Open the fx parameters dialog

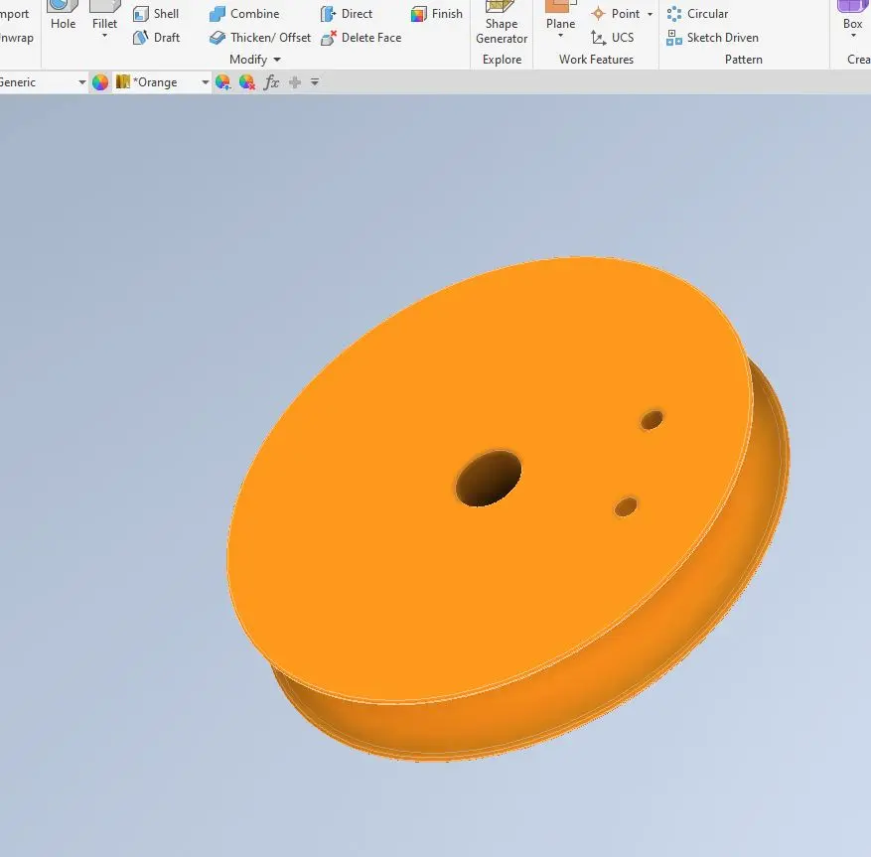coord(271,82)
